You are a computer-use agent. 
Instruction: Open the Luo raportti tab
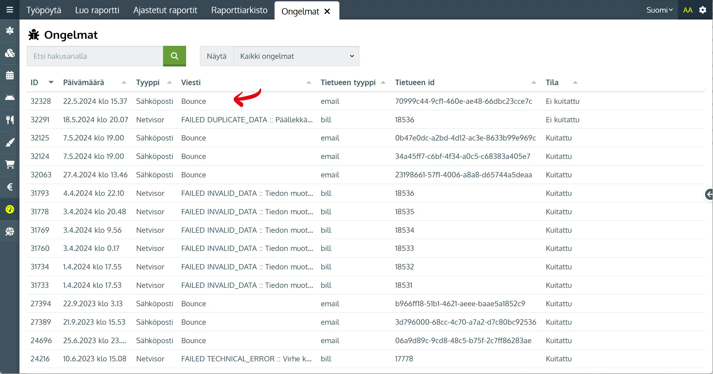pyautogui.click(x=97, y=10)
